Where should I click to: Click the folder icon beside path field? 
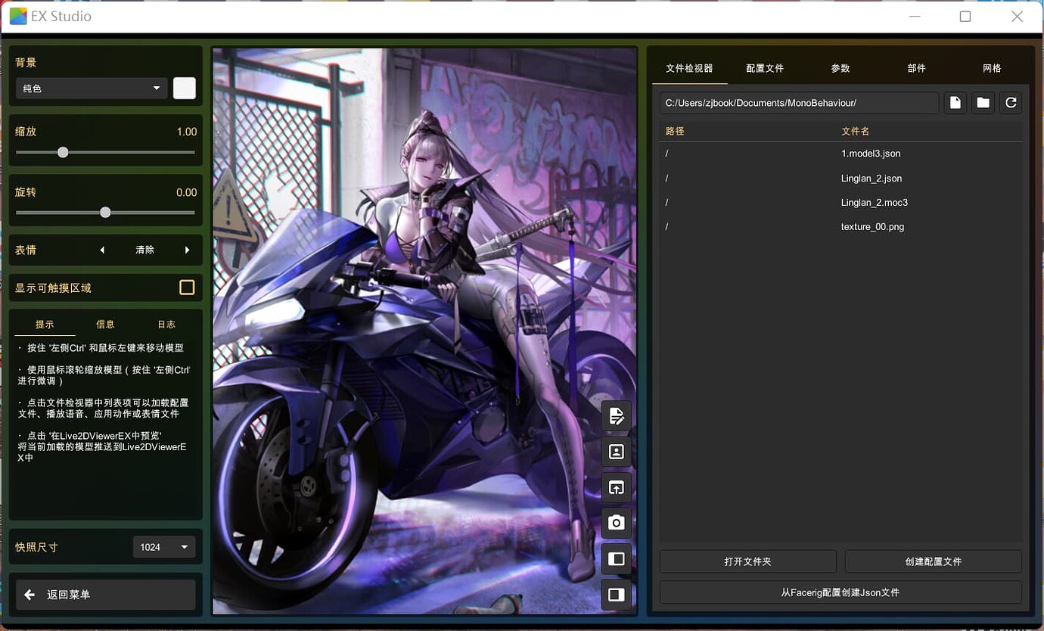tap(983, 103)
